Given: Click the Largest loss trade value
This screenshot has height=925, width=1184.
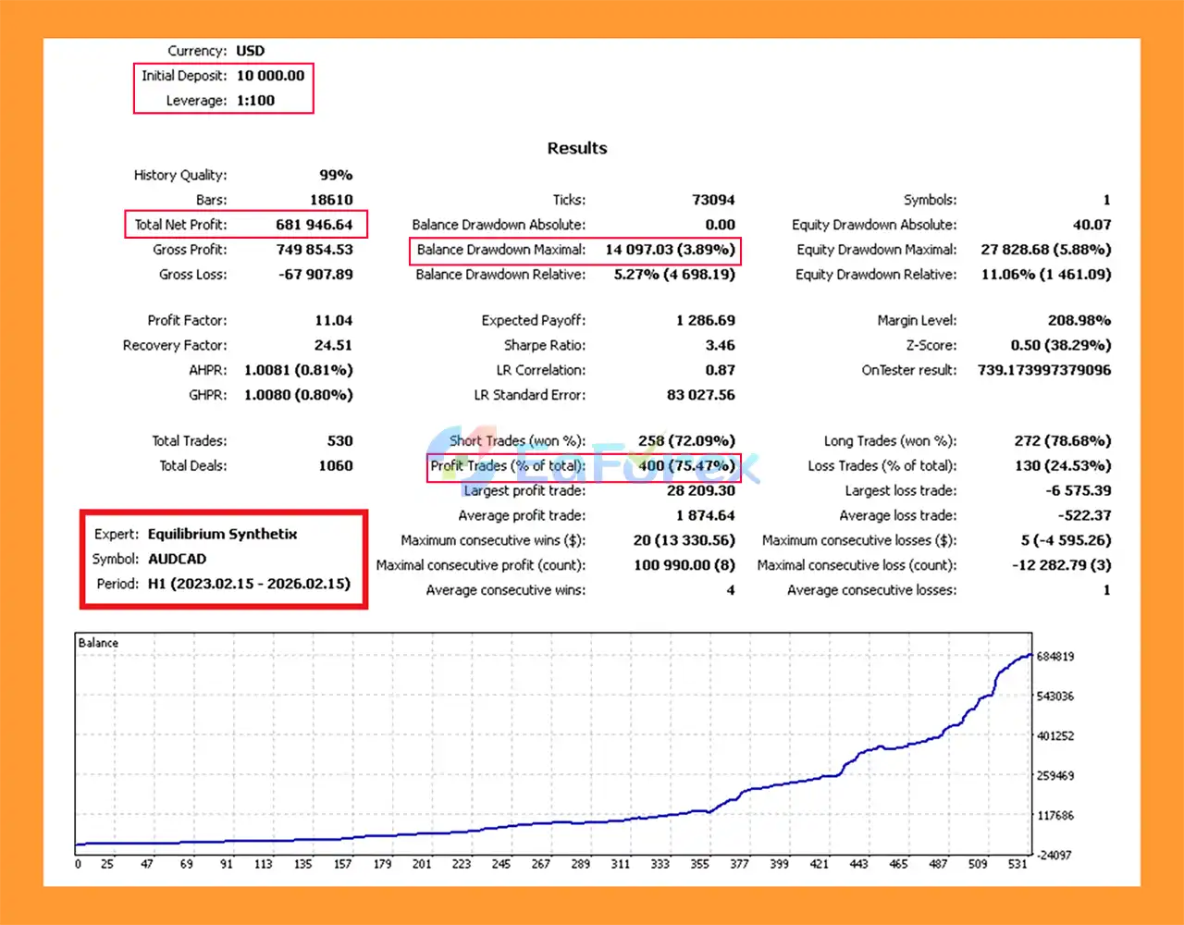Looking at the screenshot, I should pos(1078,491).
